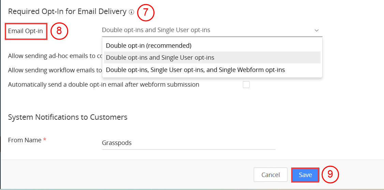Click the "Required Opt-In for Email Delivery" heading
This screenshot has width=384, height=190.
click(x=67, y=12)
